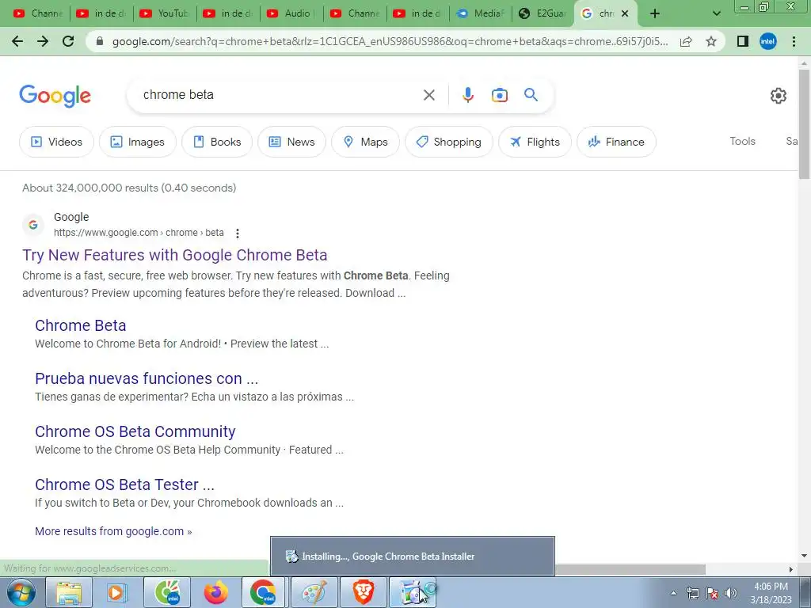Screen dimensions: 811x608
Task: Open Chrome OS Beta Tester link
Action: point(124,484)
